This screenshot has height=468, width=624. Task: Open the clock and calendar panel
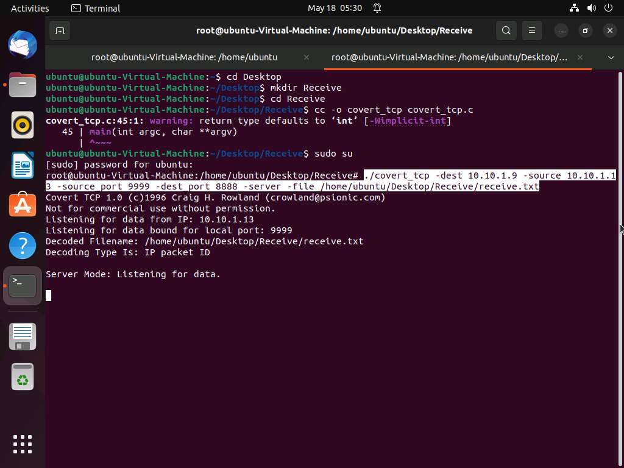[x=335, y=8]
